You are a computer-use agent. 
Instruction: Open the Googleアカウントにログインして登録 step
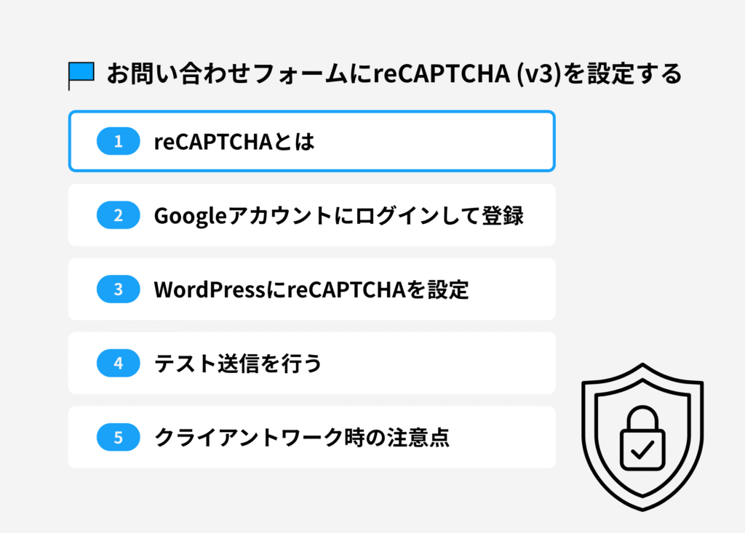tap(338, 215)
